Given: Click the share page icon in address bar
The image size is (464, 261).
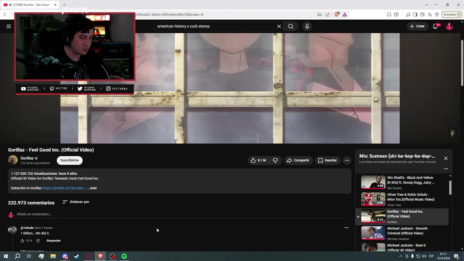Looking at the screenshot, I should 328,14.
